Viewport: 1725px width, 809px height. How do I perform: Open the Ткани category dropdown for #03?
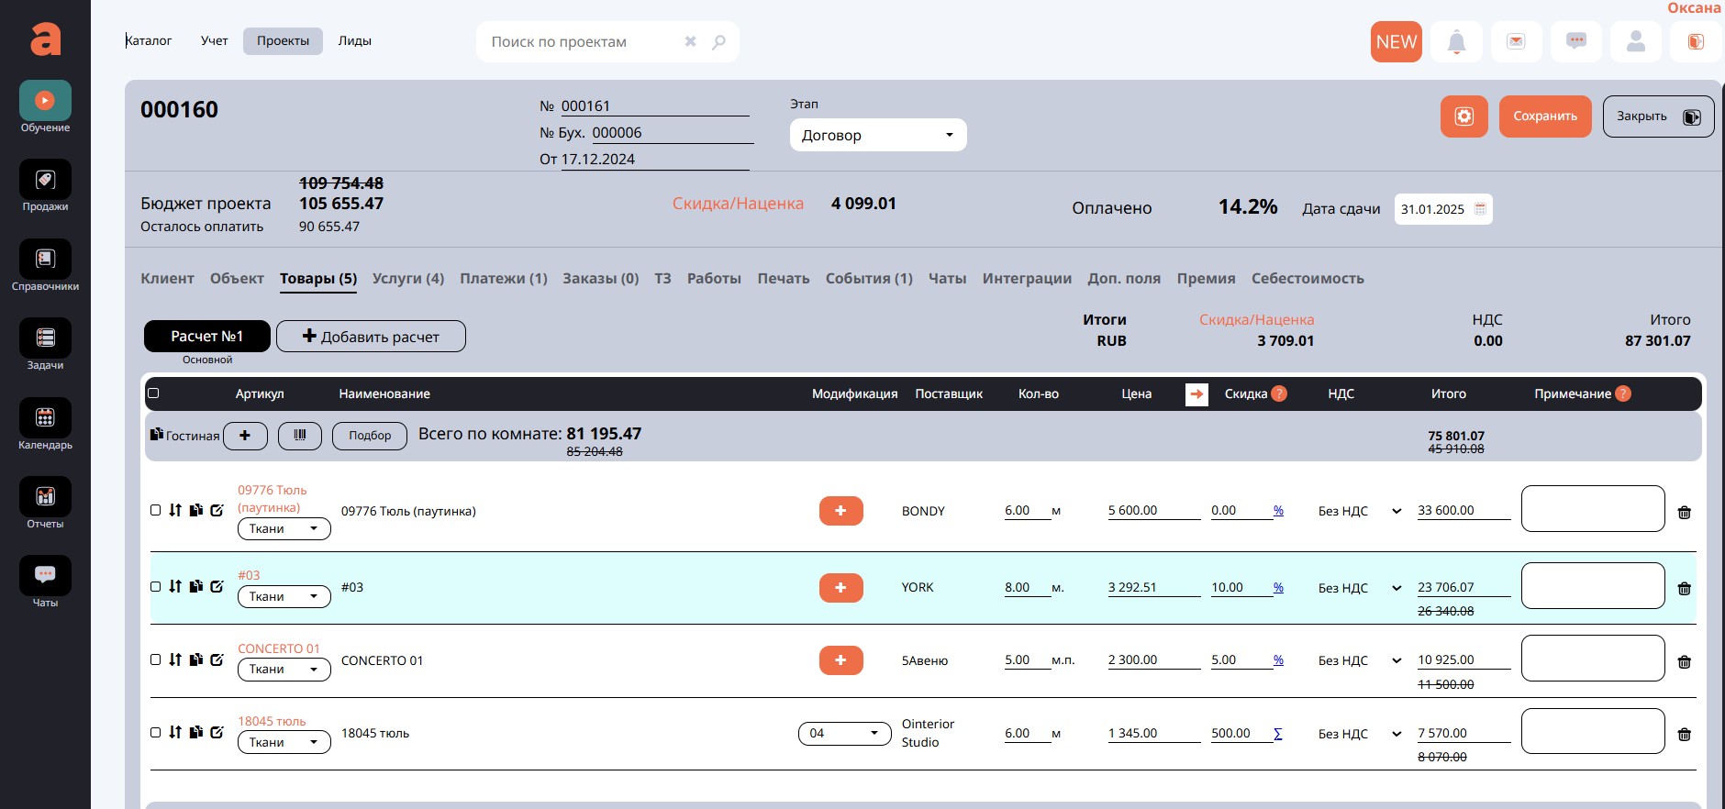point(284,597)
